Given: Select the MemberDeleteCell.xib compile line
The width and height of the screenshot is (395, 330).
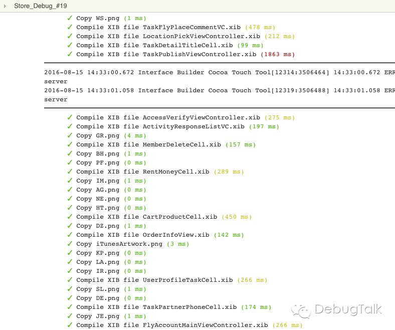Looking at the screenshot, I should 161,145.
